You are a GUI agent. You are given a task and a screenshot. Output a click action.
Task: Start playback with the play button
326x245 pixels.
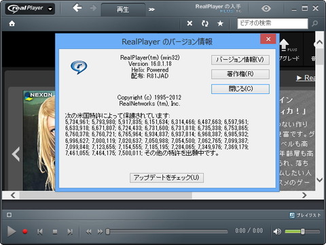(12, 231)
